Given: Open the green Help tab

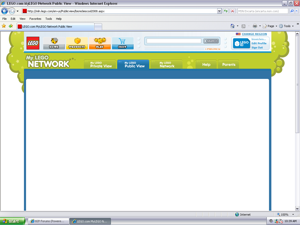Looking at the screenshot, I should click(x=206, y=65).
